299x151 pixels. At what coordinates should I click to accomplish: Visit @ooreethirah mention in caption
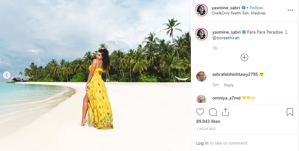[x=226, y=38]
